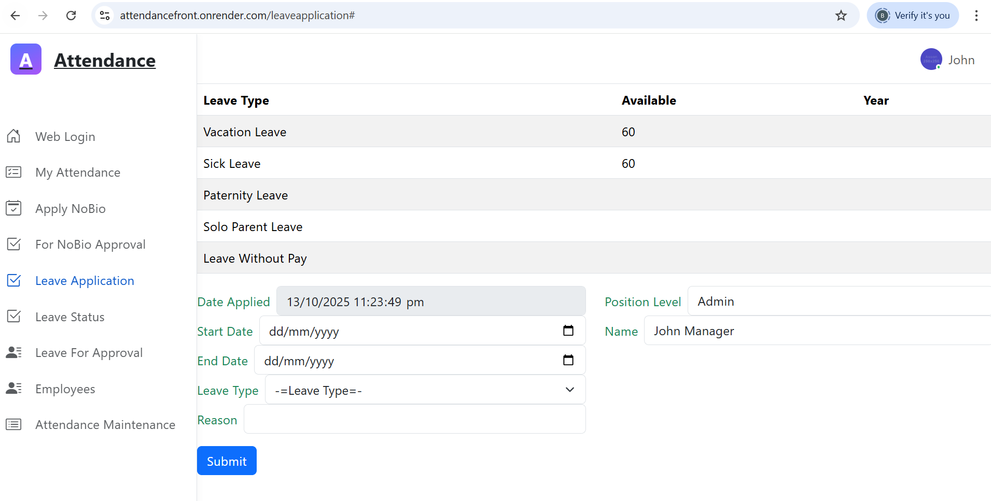This screenshot has width=991, height=501.
Task: Click John's profile avatar
Action: point(931,60)
